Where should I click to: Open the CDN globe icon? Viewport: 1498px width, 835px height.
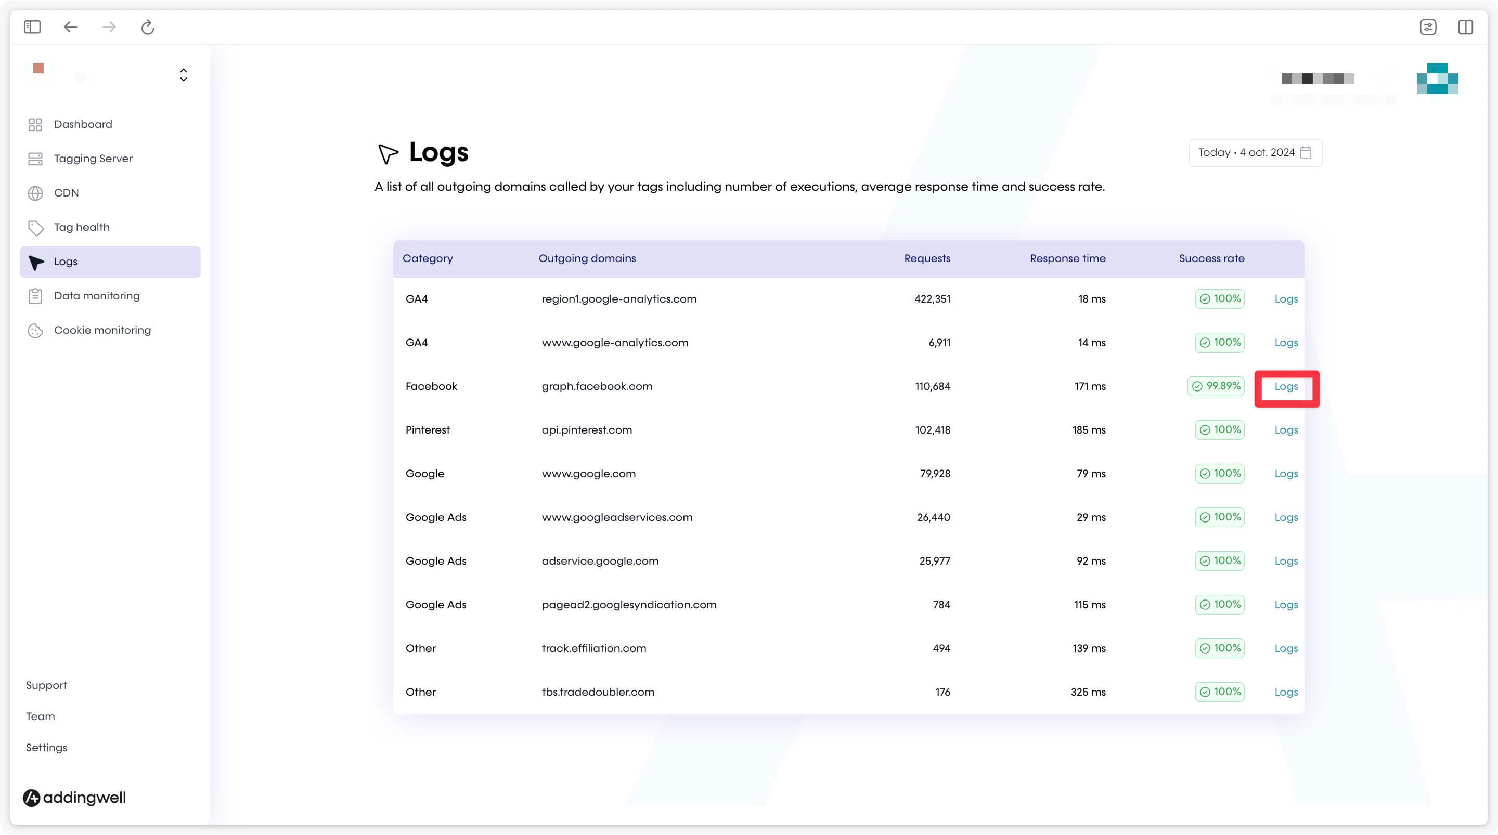(35, 193)
